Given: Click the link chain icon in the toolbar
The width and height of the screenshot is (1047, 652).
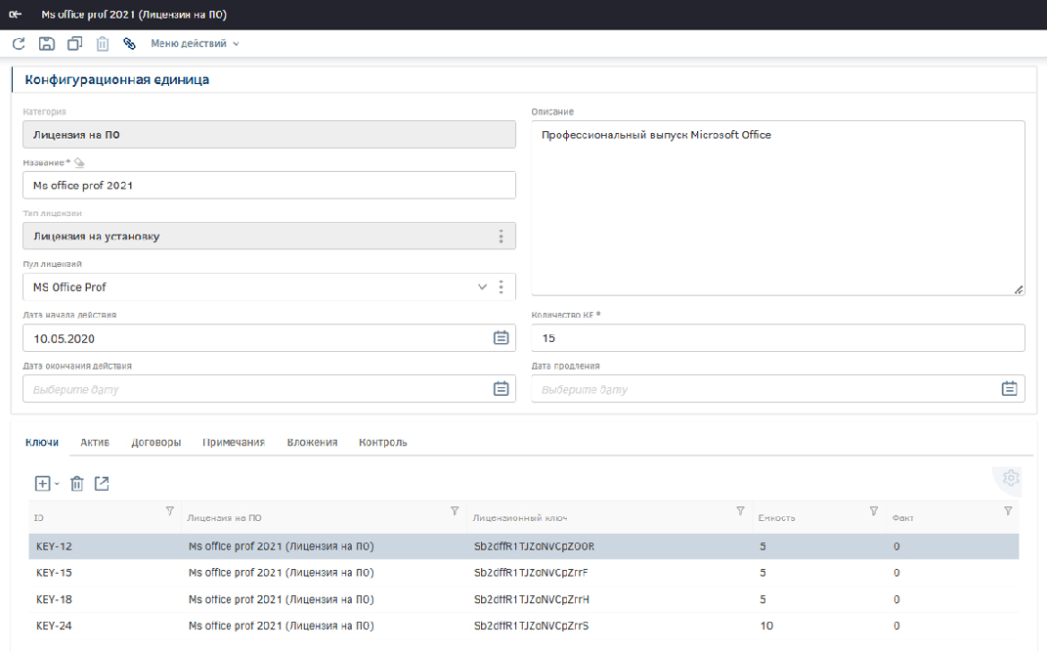Looking at the screenshot, I should [x=129, y=43].
